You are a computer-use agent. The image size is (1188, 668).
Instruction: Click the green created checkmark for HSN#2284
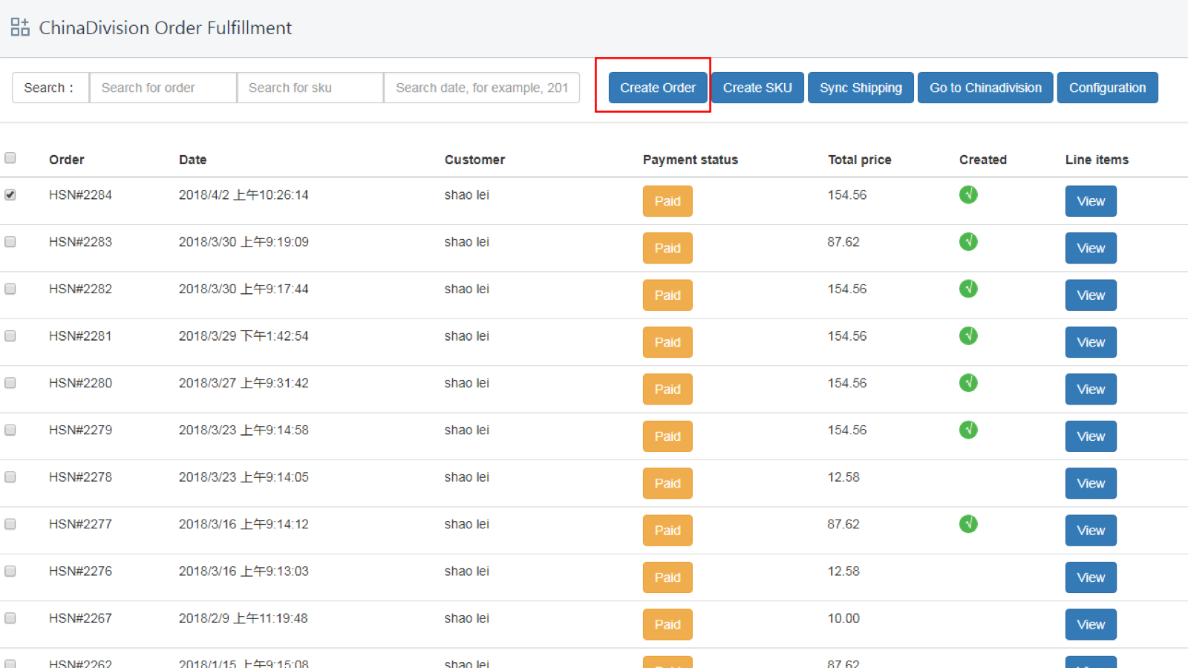pyautogui.click(x=968, y=194)
